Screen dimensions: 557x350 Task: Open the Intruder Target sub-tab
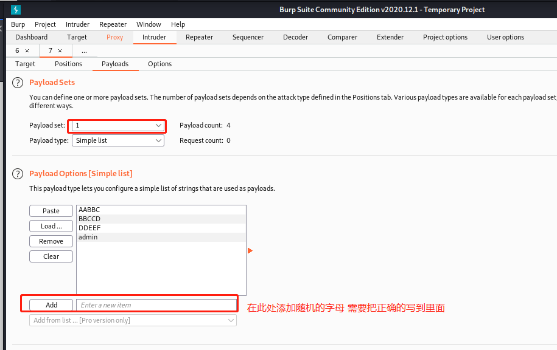[x=25, y=64]
